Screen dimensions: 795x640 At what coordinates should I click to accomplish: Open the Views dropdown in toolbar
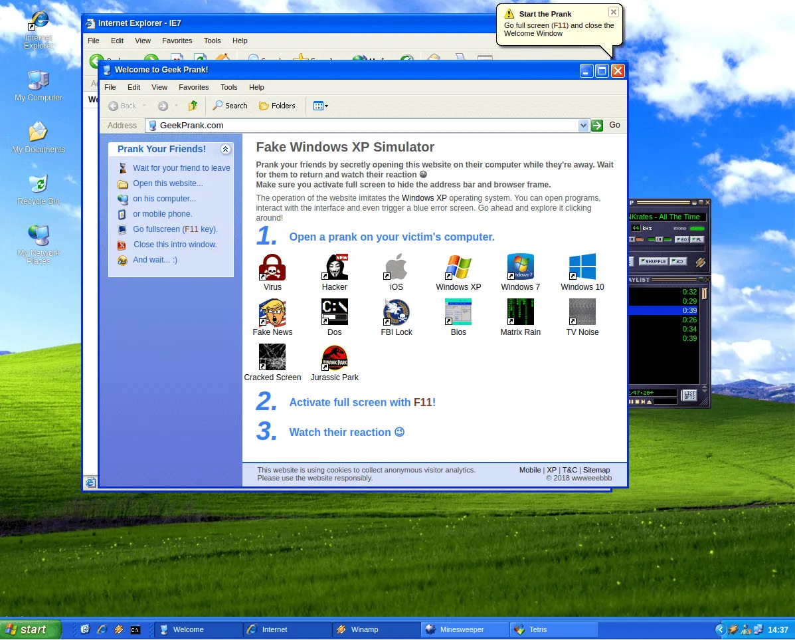click(x=320, y=106)
